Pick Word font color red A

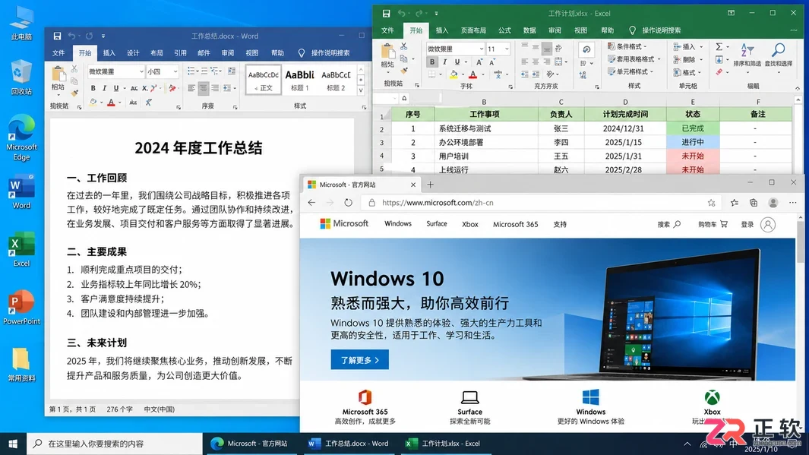coord(111,103)
